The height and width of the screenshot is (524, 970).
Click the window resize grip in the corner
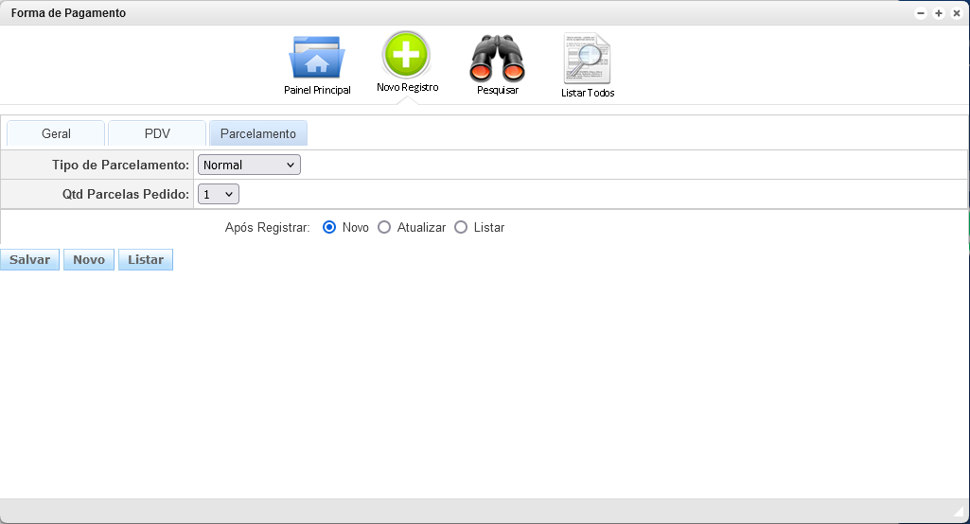[x=958, y=512]
